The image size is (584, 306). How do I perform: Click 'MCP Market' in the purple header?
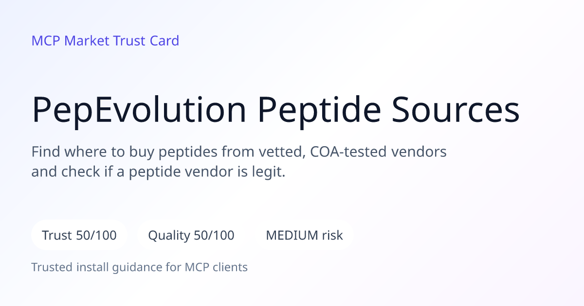(71, 41)
